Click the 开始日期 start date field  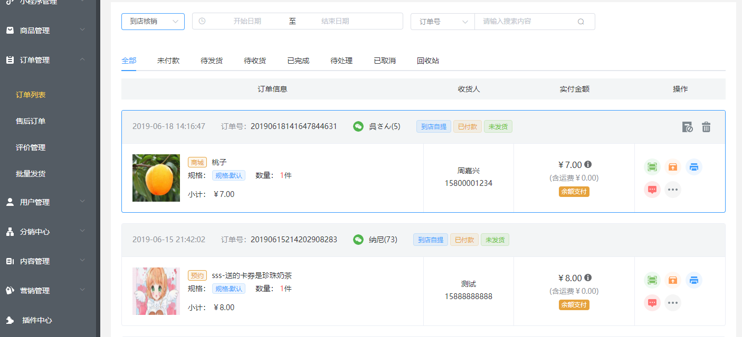tap(247, 22)
